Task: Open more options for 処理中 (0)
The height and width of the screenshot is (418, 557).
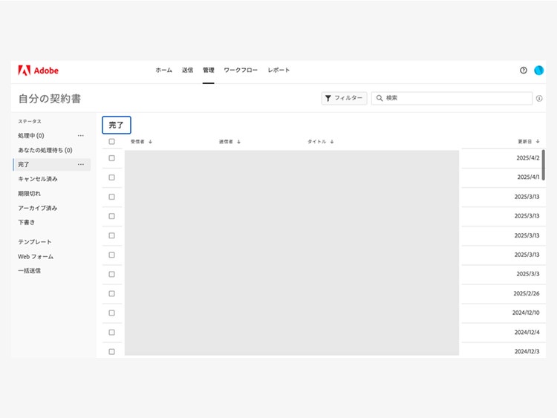Action: (81, 136)
